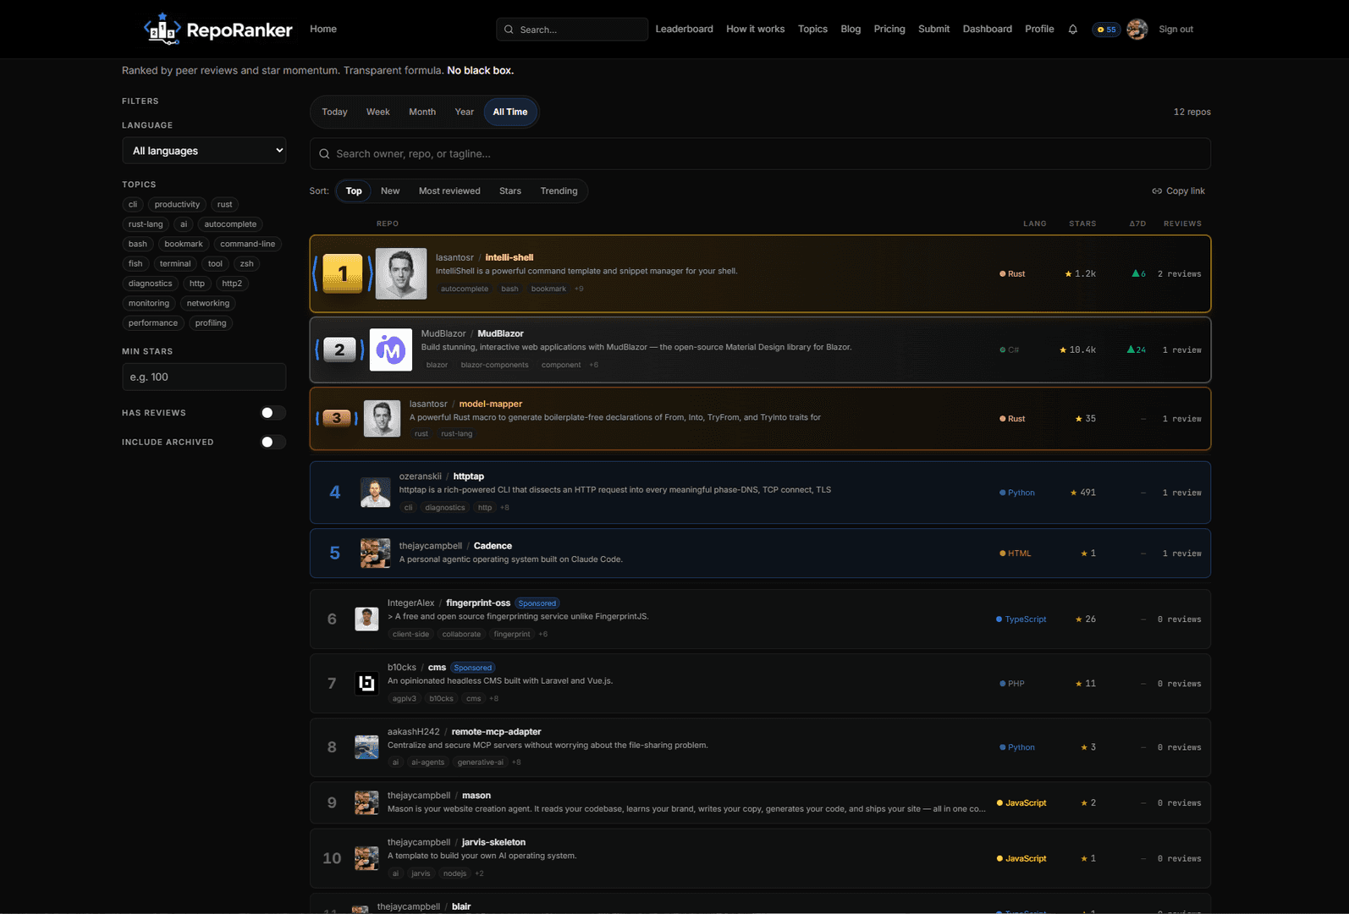Viewport: 1349px width, 914px height.
Task: Open the httptap repo link
Action: (469, 476)
